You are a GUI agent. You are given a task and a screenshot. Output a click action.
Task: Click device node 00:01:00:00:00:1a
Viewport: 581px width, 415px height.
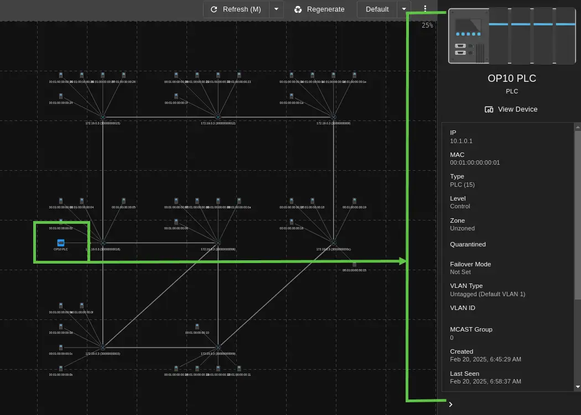[292, 96]
